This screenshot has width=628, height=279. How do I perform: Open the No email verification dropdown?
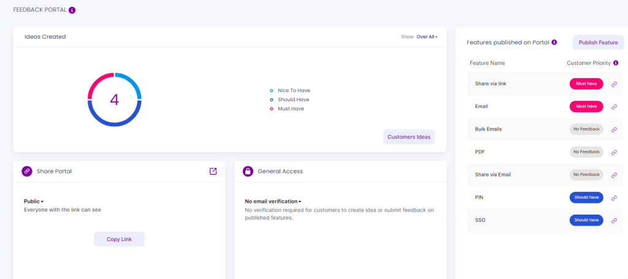coord(273,201)
